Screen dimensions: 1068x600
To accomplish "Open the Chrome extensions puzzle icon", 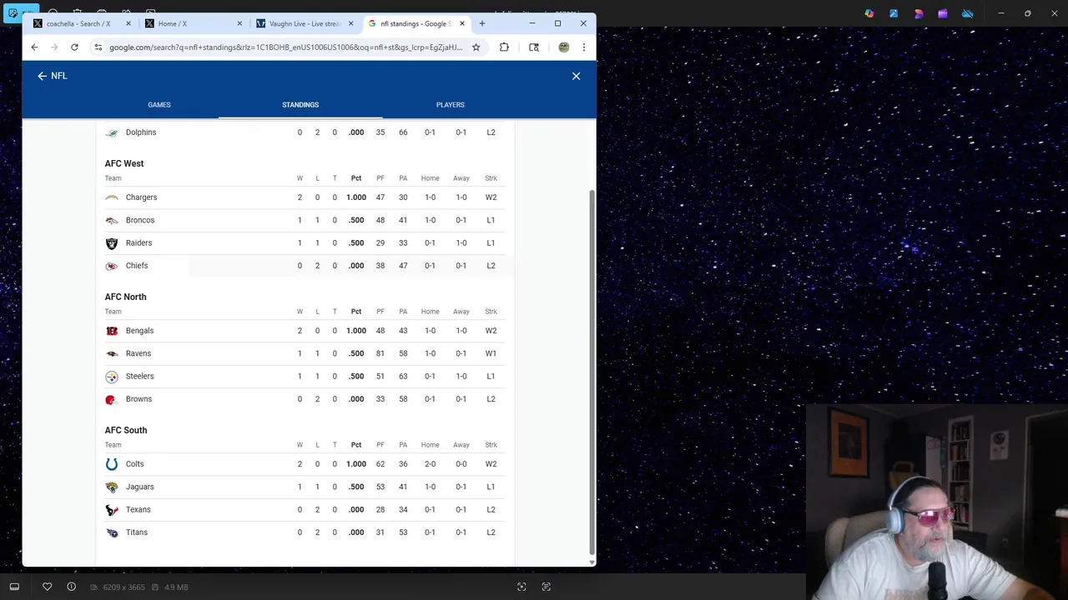I will click(x=504, y=47).
